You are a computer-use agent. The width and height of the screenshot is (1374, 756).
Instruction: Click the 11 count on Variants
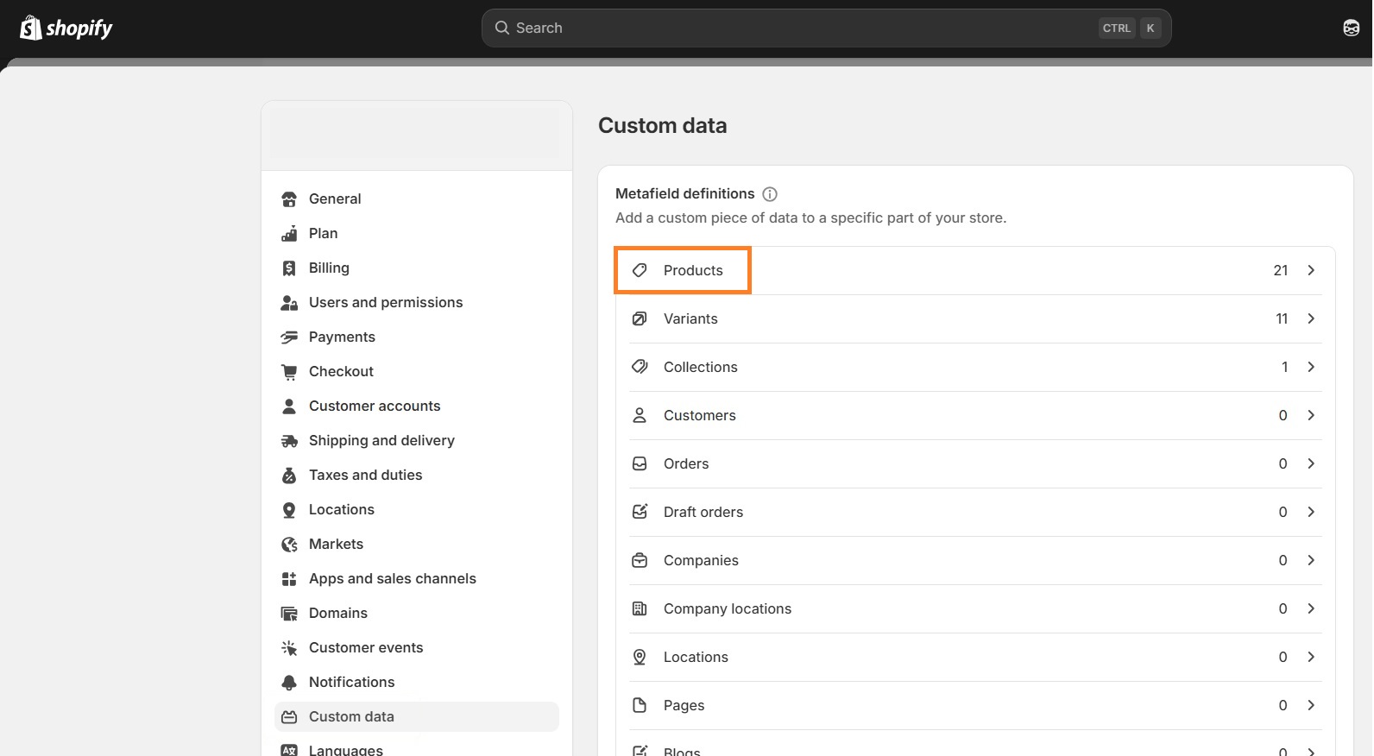(1282, 318)
